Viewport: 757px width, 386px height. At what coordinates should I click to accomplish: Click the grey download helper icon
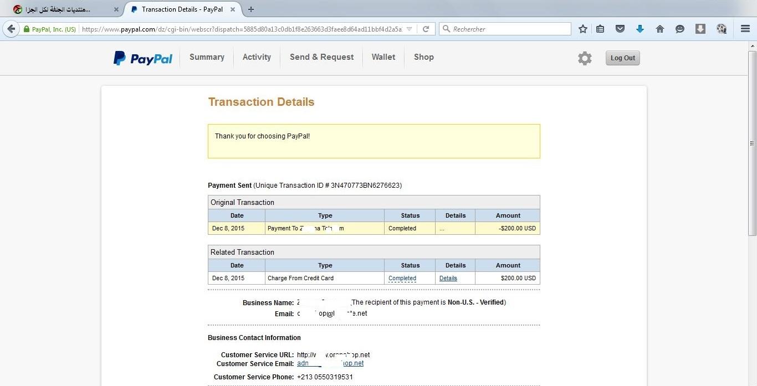(700, 29)
